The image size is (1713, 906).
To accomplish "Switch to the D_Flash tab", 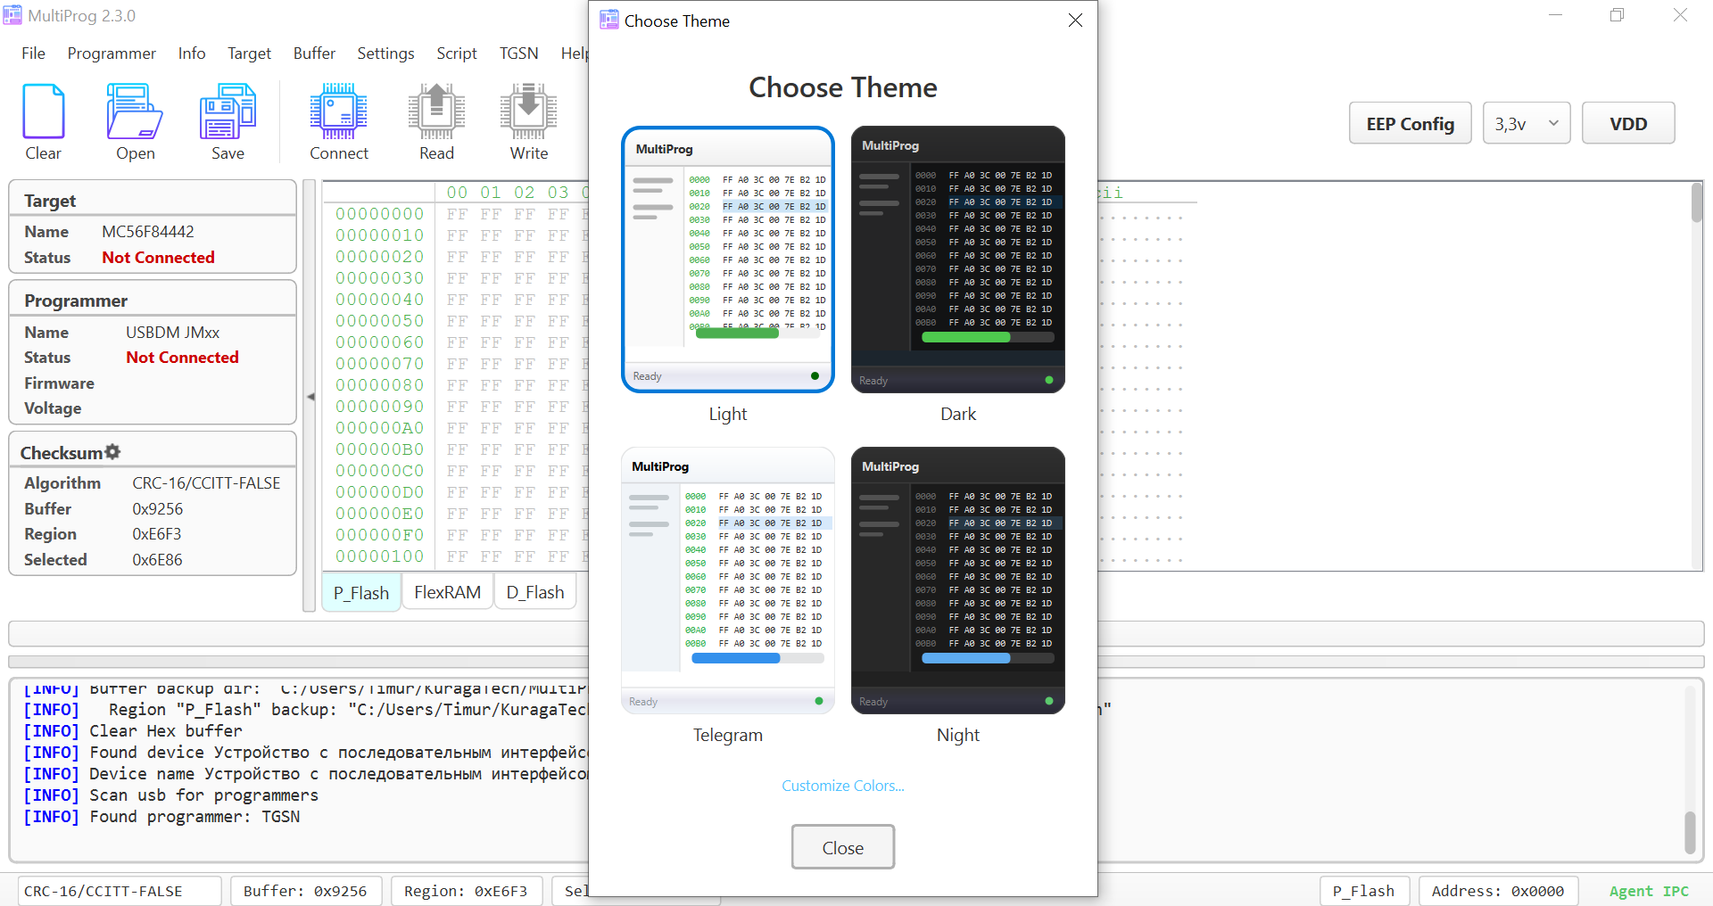I will tap(535, 592).
